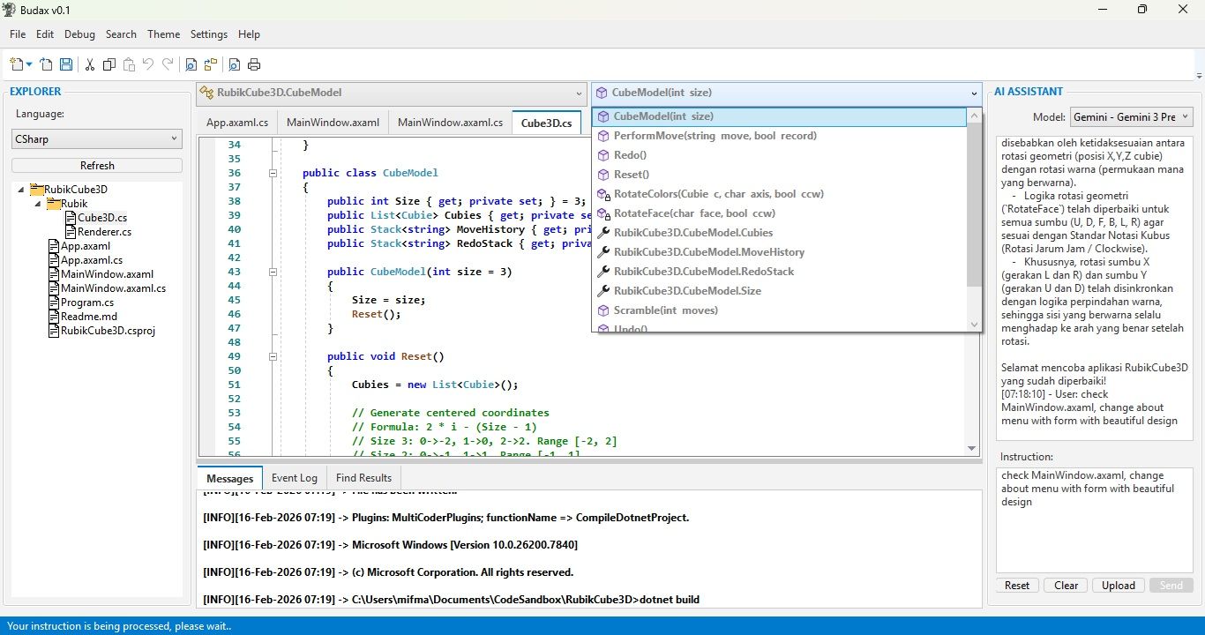
Task: Click the Upload button in AI Assistant
Action: (1119, 586)
